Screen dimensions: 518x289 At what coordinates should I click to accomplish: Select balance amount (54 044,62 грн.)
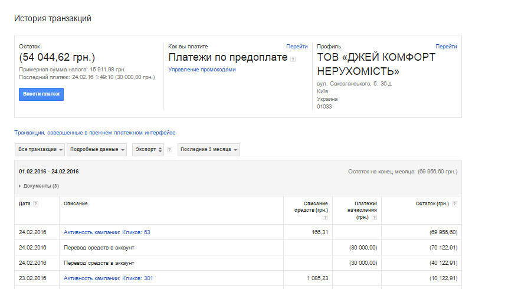[x=57, y=57]
